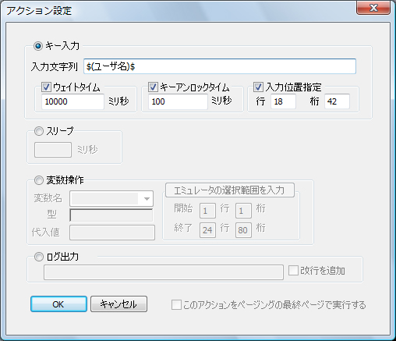Screen dimensions: 396x341
Task: Click the 代入値 input field
Action: pos(112,233)
